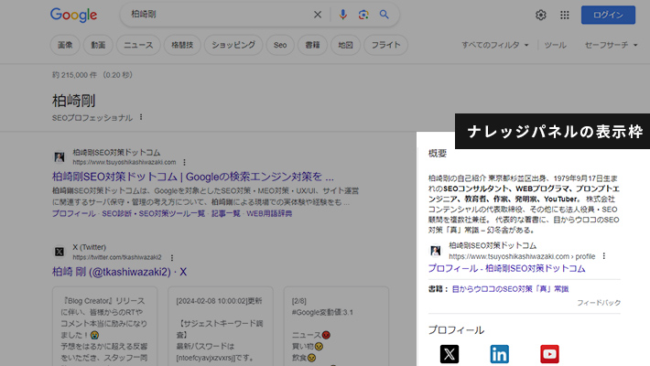This screenshot has width=650, height=366.
Task: Open the SEO診断・SEO対策ツール一覧 sitelink
Action: 154,213
